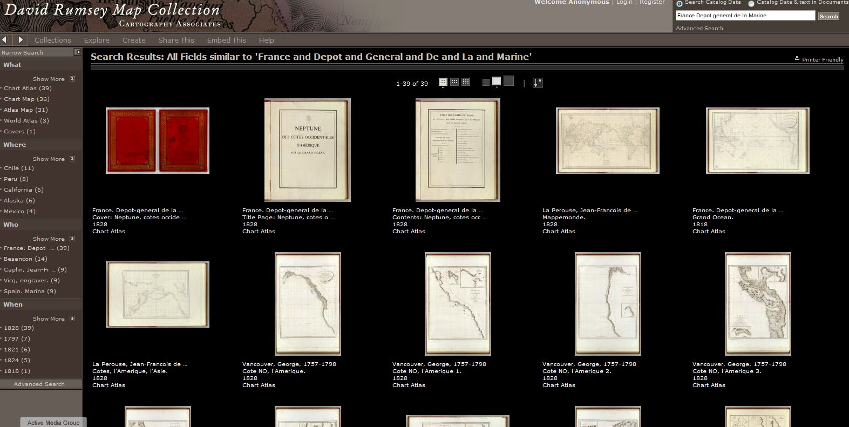Viewport: 849px width, 427px height.
Task: Open Cotes, l'Amerique, l'Asie thumbnail
Action: click(x=158, y=294)
